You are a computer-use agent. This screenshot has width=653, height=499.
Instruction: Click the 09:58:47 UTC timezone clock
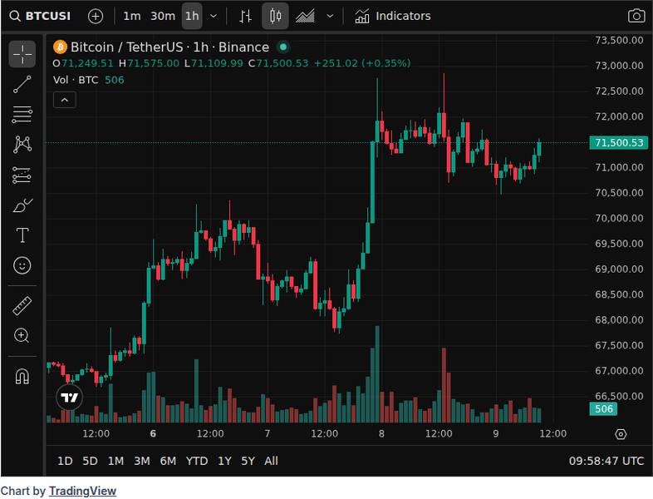click(x=606, y=461)
